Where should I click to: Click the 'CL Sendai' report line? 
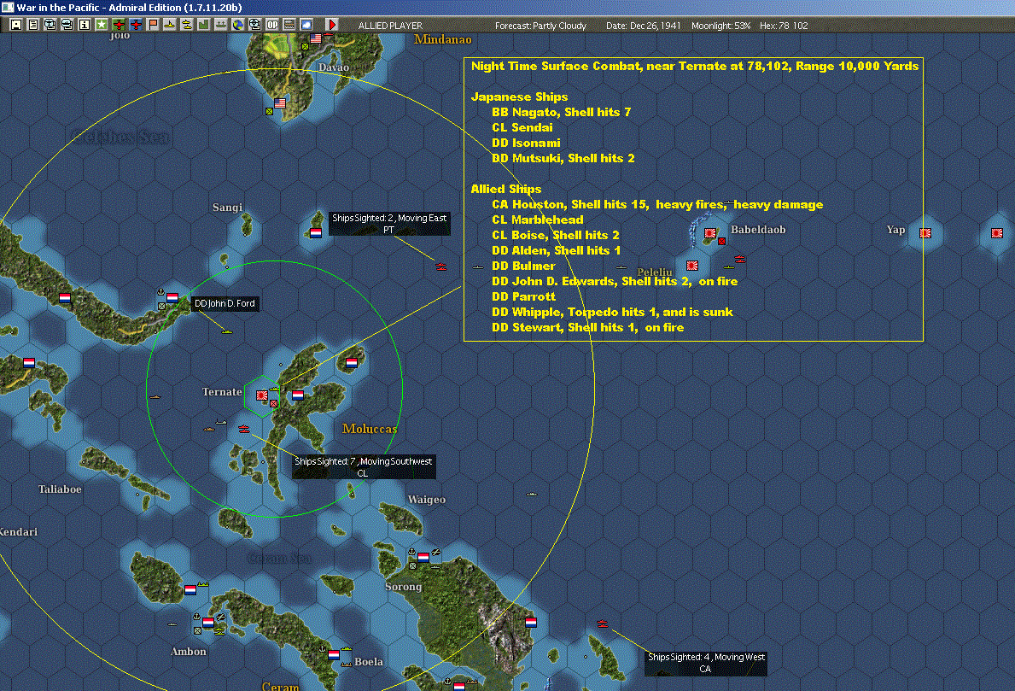click(522, 127)
